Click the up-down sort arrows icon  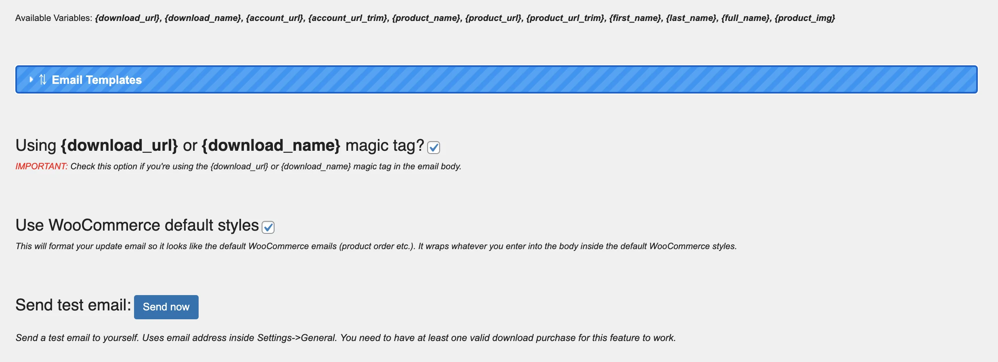[x=43, y=79]
